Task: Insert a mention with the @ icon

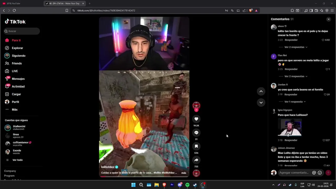Action: pos(314,173)
